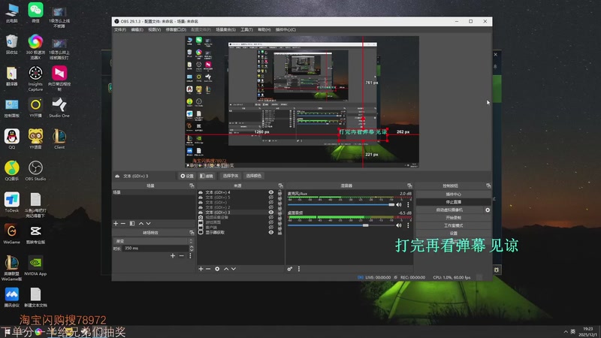
Task: Open the 场景集合(S) menu
Action: coord(226,29)
